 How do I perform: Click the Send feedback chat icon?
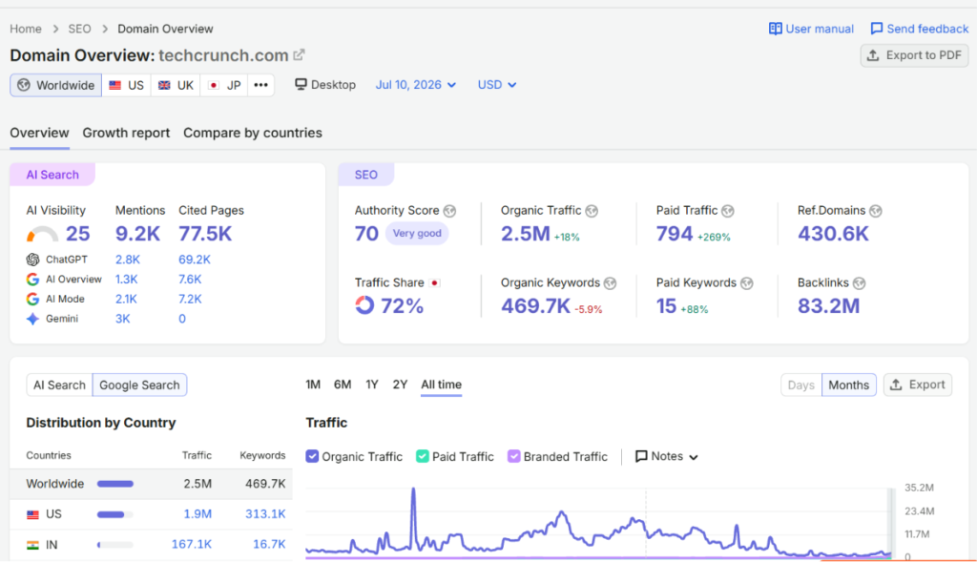(877, 29)
